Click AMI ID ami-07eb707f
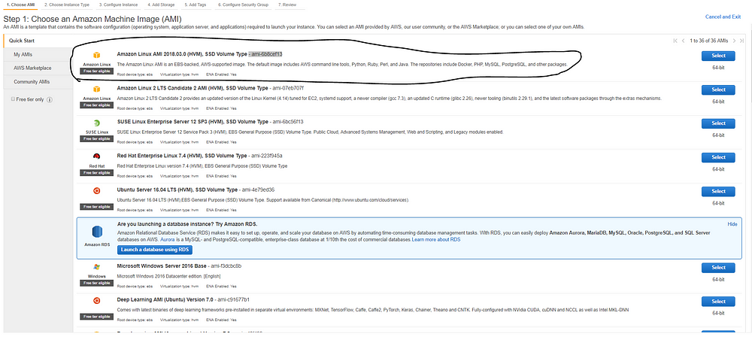Screen dimensions: 752x343 [288, 88]
